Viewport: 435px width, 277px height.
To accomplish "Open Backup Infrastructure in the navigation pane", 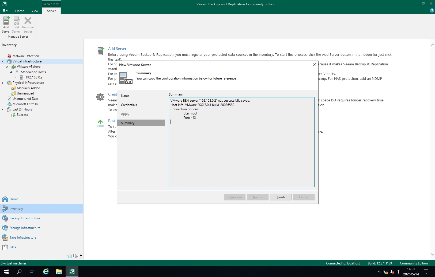I will pos(25,218).
